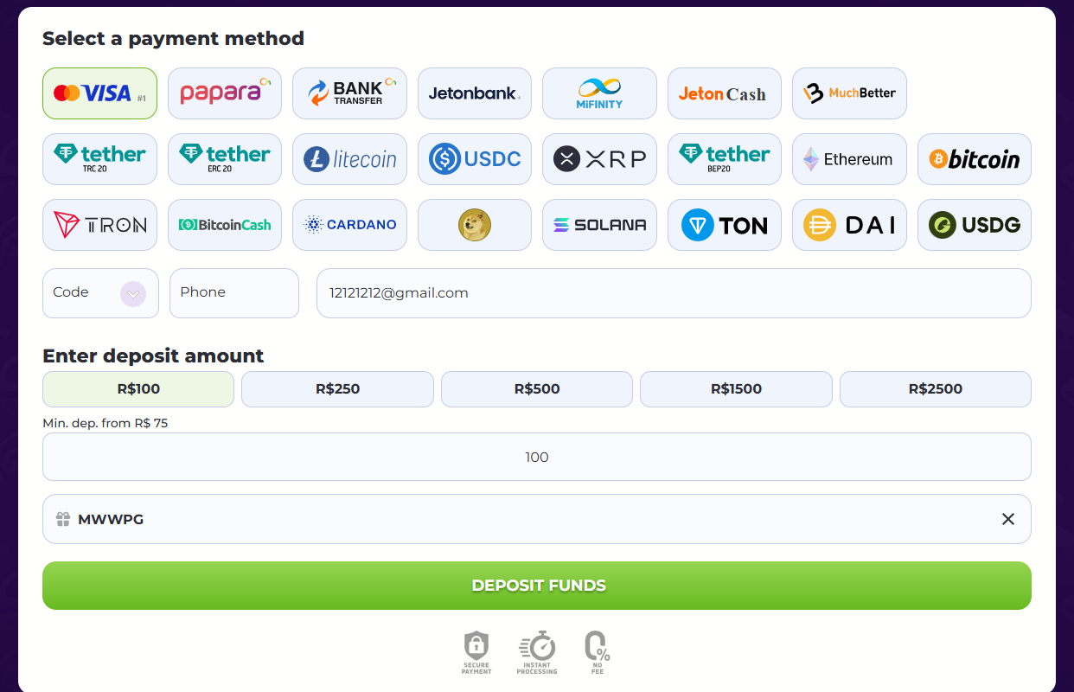Remove the MWWPG promo code
Screen dimensions: 1074x692
[x=1007, y=519]
